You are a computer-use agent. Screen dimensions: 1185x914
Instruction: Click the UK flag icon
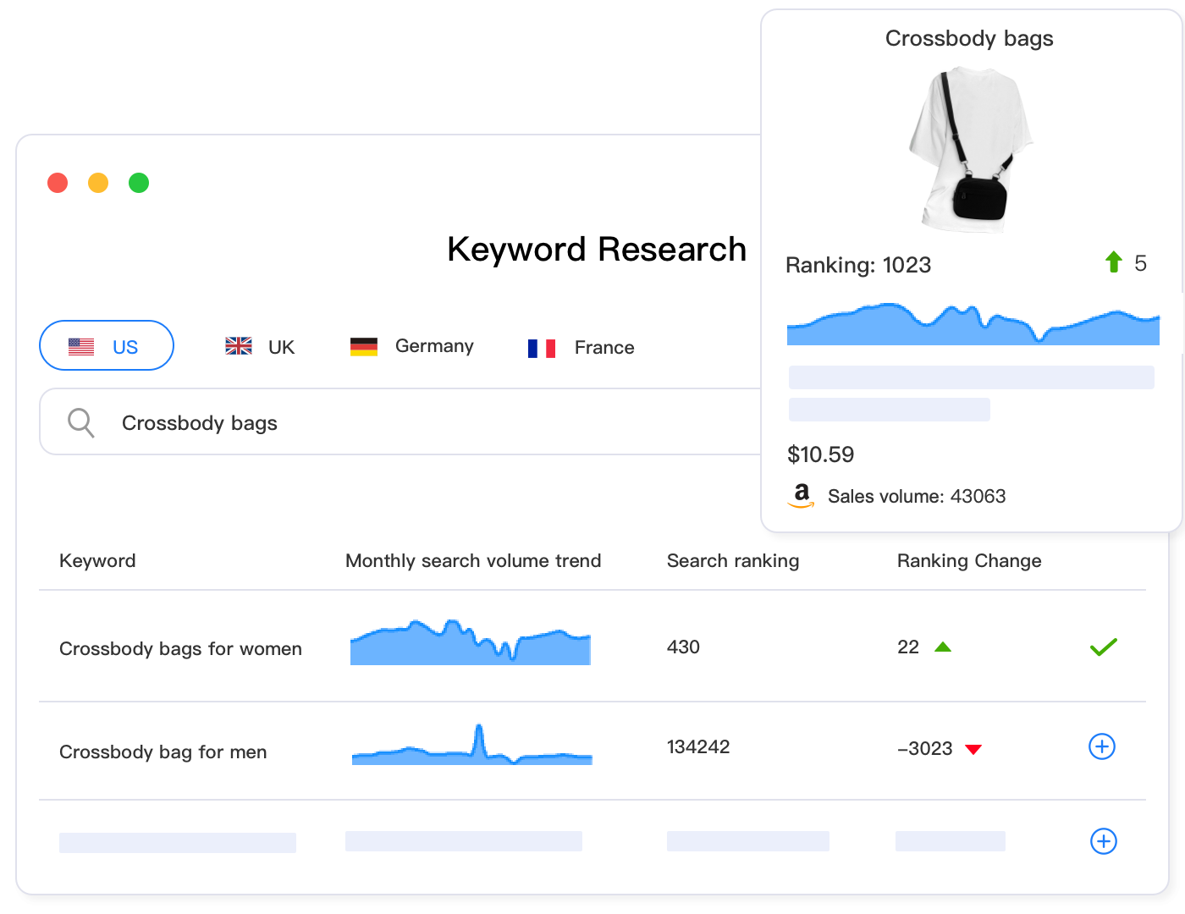pos(238,345)
